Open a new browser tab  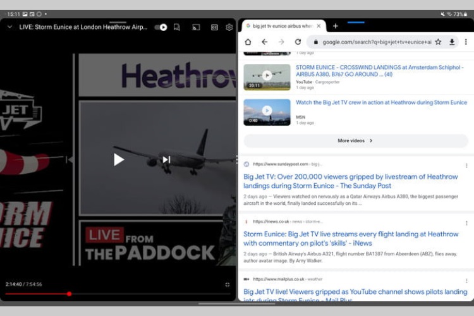pos(335,26)
